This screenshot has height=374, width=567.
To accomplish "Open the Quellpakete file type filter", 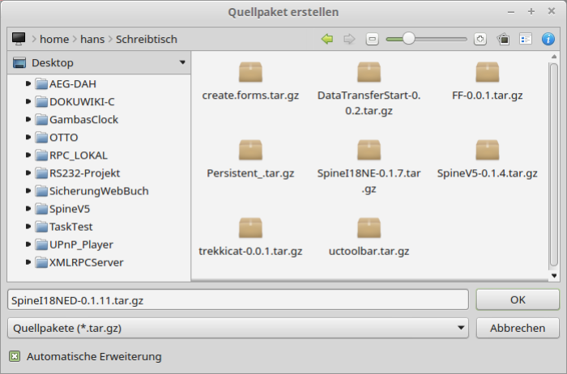I will point(237,328).
